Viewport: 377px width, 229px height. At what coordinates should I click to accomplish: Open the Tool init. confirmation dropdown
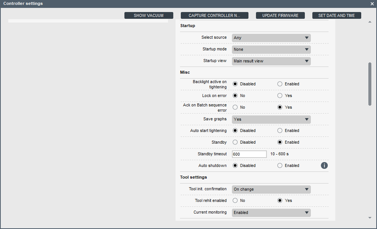coord(271,189)
